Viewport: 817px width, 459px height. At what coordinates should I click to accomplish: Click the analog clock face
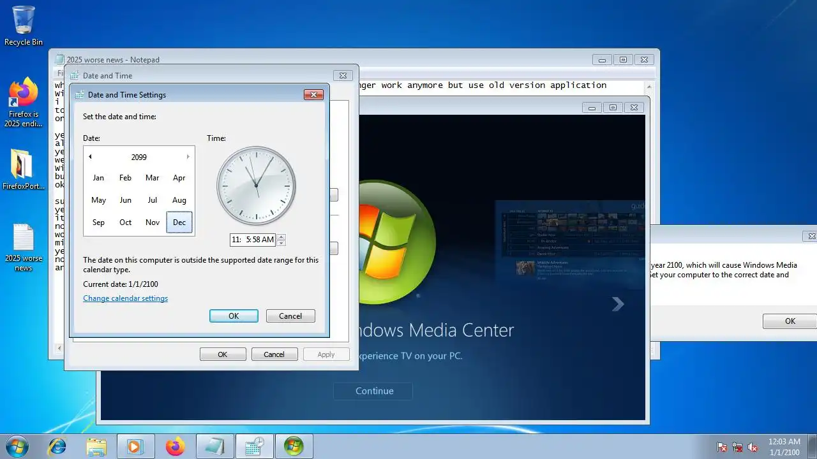256,186
